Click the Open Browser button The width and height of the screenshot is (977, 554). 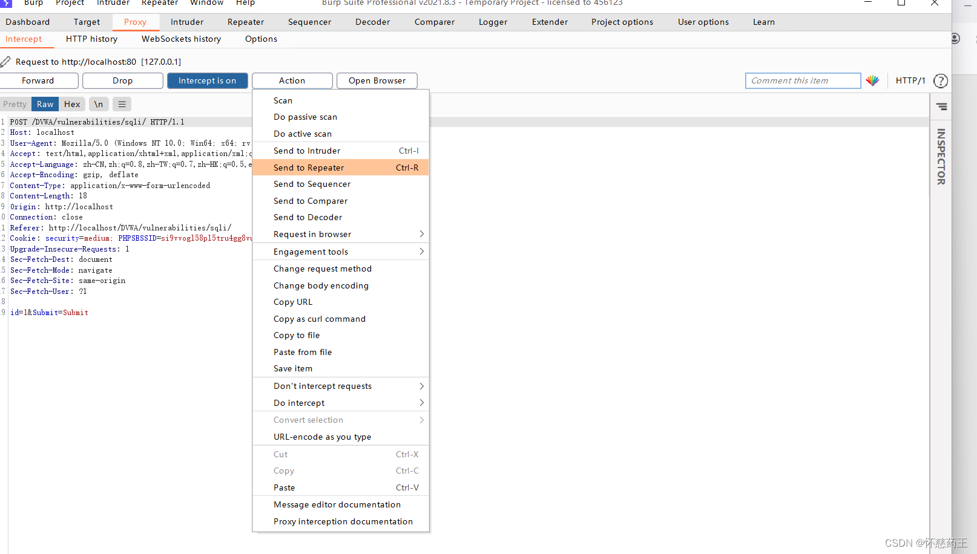click(x=377, y=80)
